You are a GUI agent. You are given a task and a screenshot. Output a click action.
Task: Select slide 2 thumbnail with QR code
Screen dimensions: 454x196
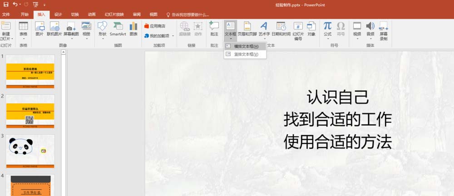pos(30,112)
